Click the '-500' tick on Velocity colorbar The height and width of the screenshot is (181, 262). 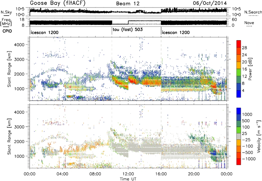(x=248, y=153)
